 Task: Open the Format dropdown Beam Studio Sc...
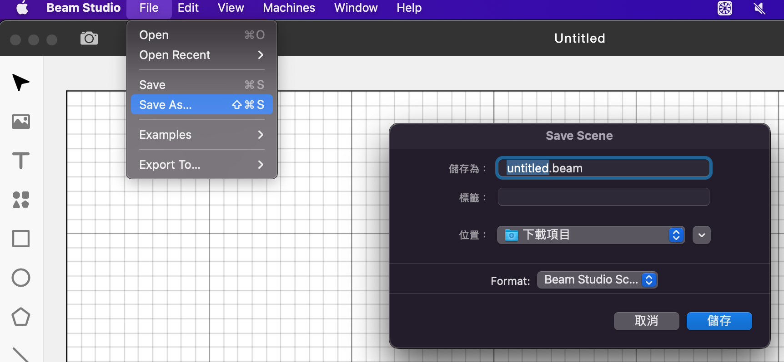[597, 280]
